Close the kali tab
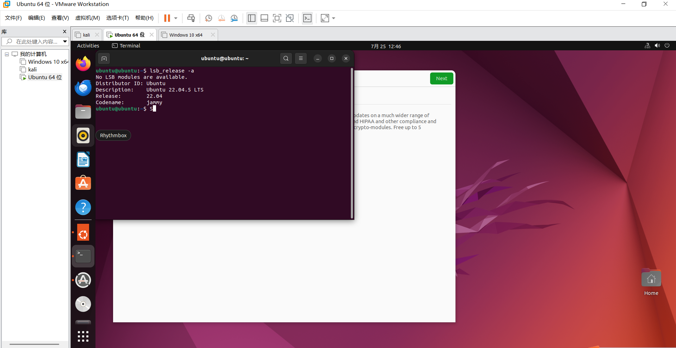The image size is (676, 348). point(97,35)
